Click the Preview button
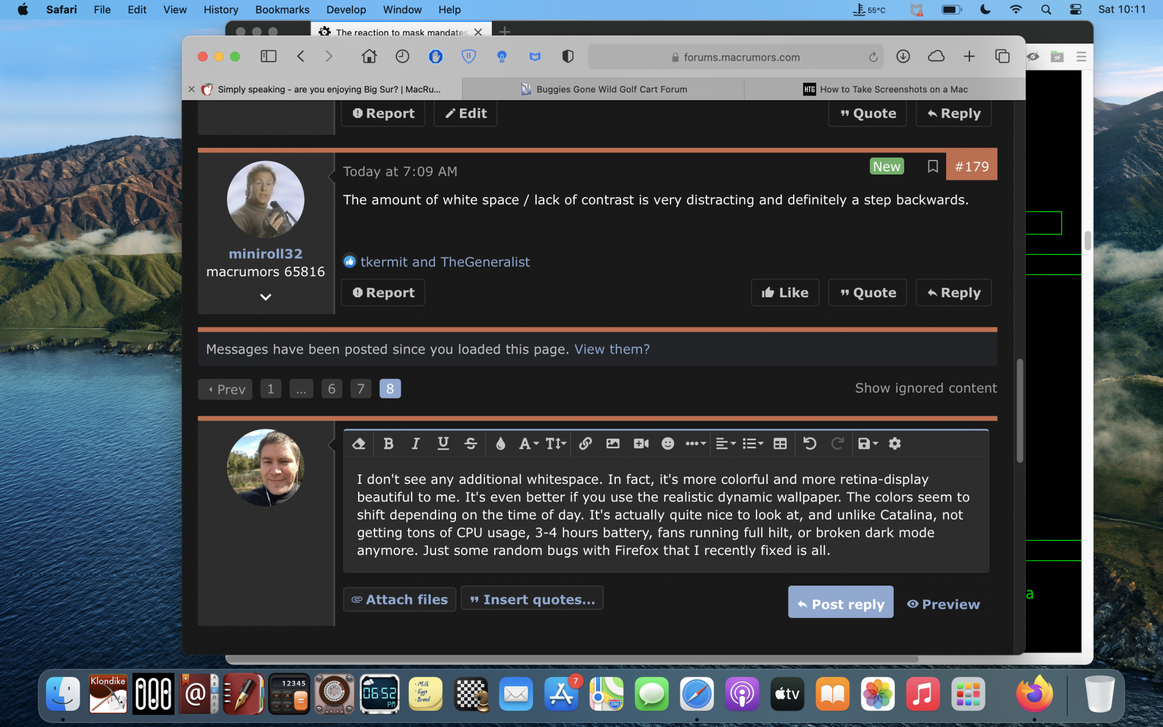 [x=944, y=604]
